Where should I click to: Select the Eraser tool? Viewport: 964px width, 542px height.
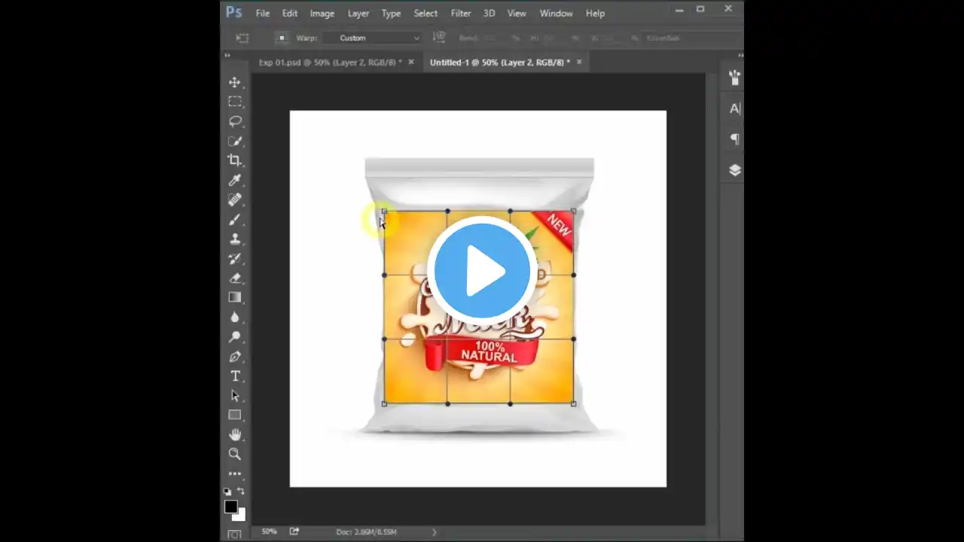(x=235, y=278)
